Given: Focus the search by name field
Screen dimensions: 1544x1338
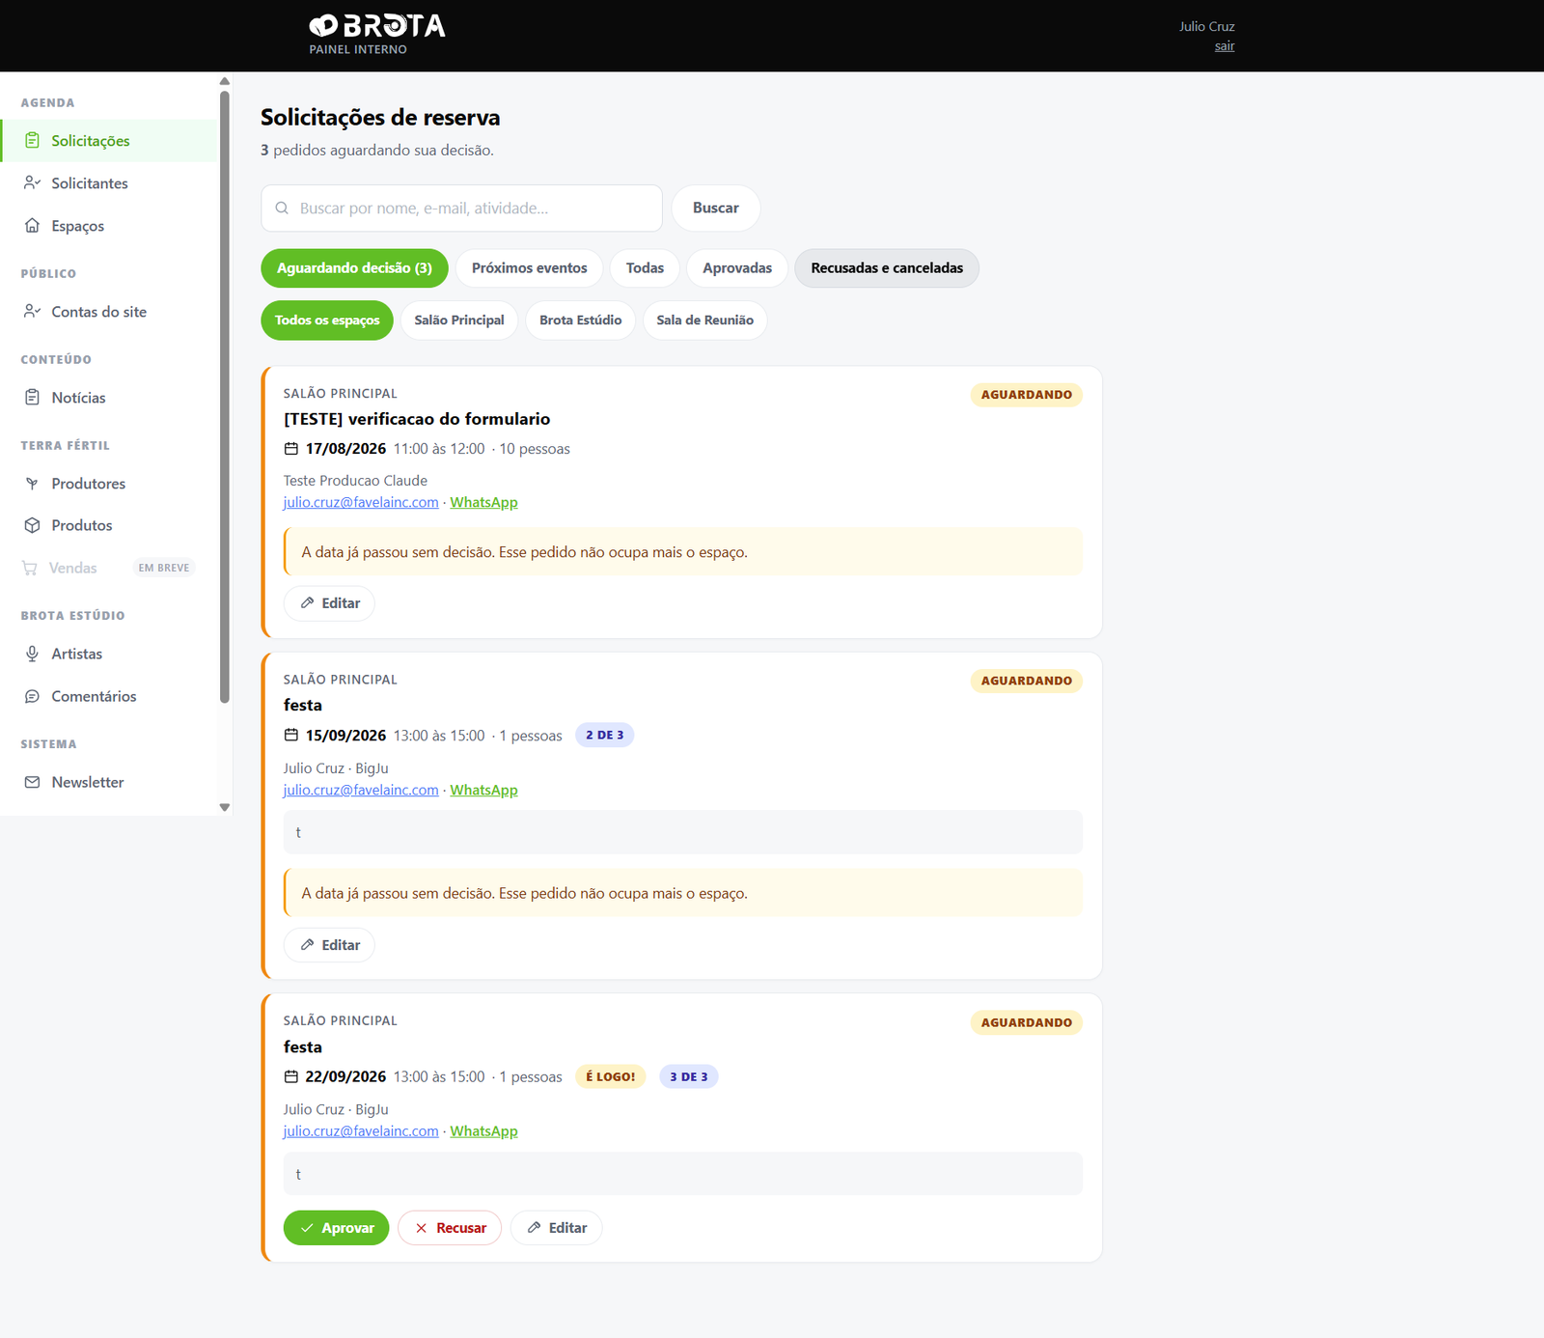Looking at the screenshot, I should pyautogui.click(x=461, y=209).
